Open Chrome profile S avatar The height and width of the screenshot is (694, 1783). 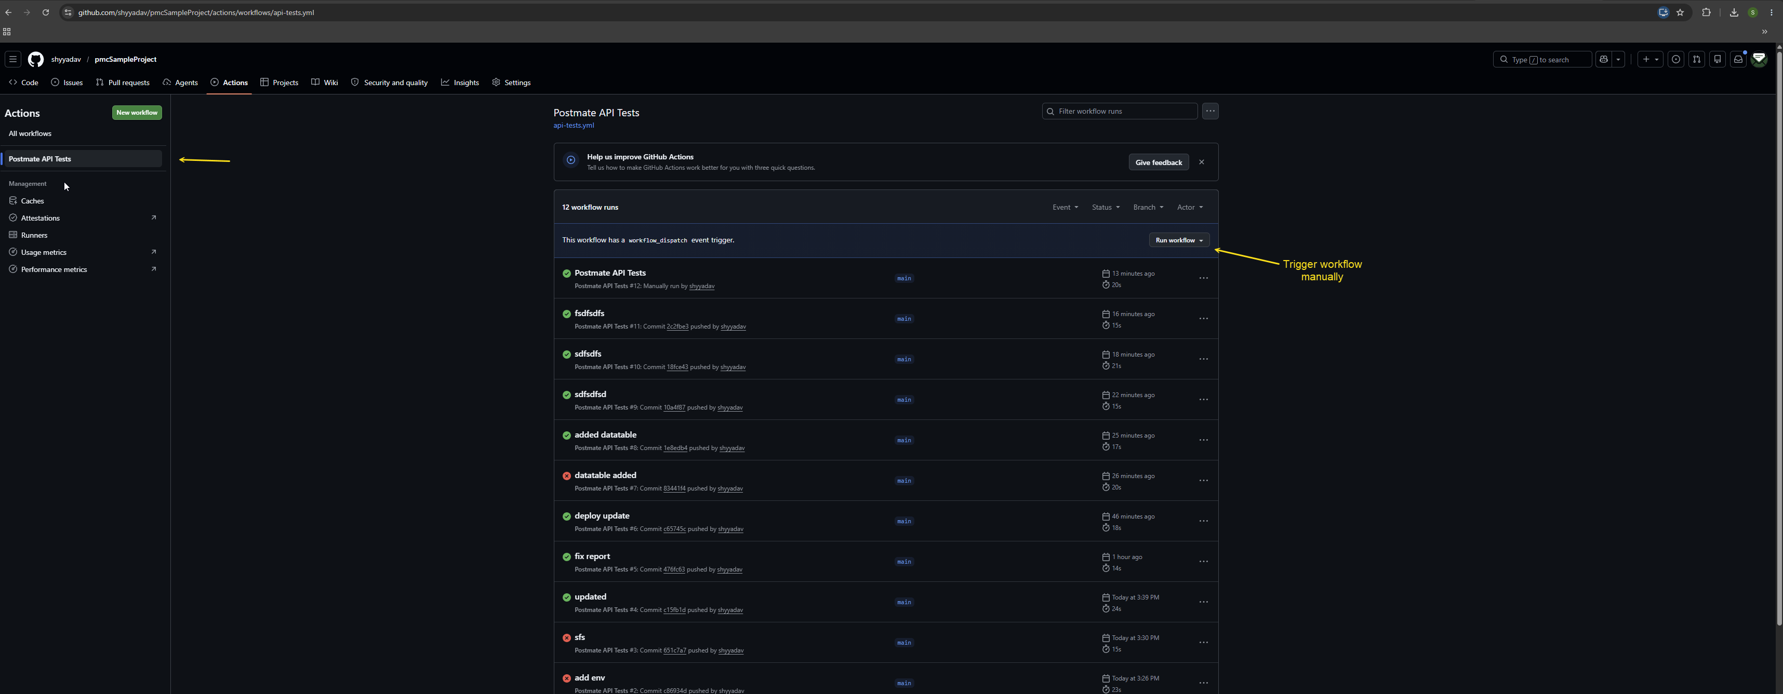(x=1753, y=12)
